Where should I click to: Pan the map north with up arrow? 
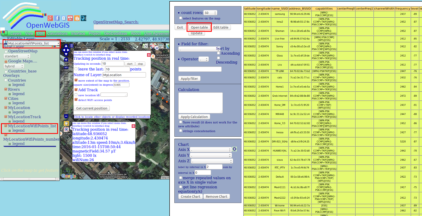[x=66, y=46]
